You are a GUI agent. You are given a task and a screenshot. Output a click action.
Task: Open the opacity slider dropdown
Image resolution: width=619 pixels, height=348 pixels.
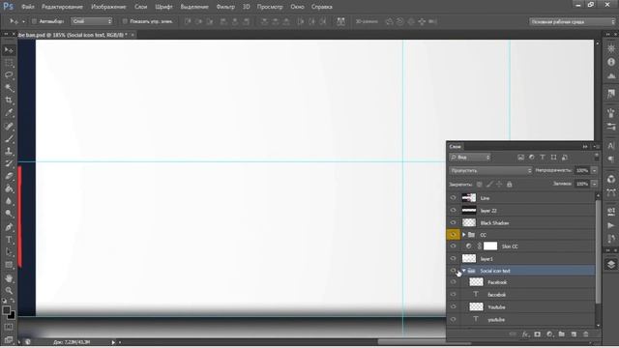594,170
